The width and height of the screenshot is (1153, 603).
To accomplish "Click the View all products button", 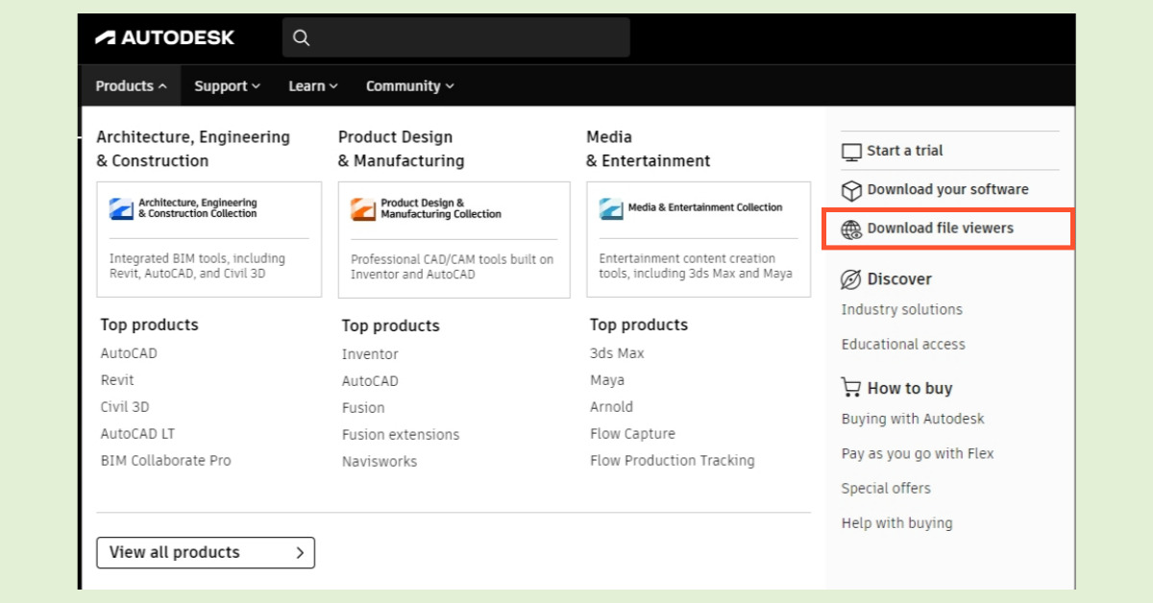I will (x=206, y=552).
